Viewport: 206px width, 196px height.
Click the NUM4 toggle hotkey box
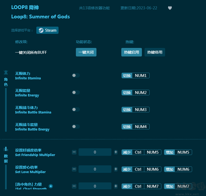[135, 126]
